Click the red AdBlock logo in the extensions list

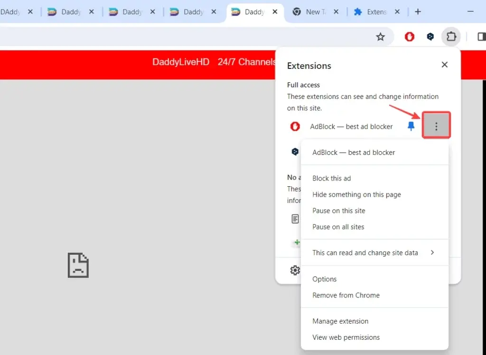(295, 126)
